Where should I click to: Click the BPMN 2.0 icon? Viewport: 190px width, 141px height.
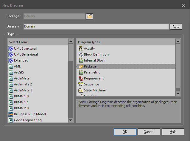click(x=11, y=108)
